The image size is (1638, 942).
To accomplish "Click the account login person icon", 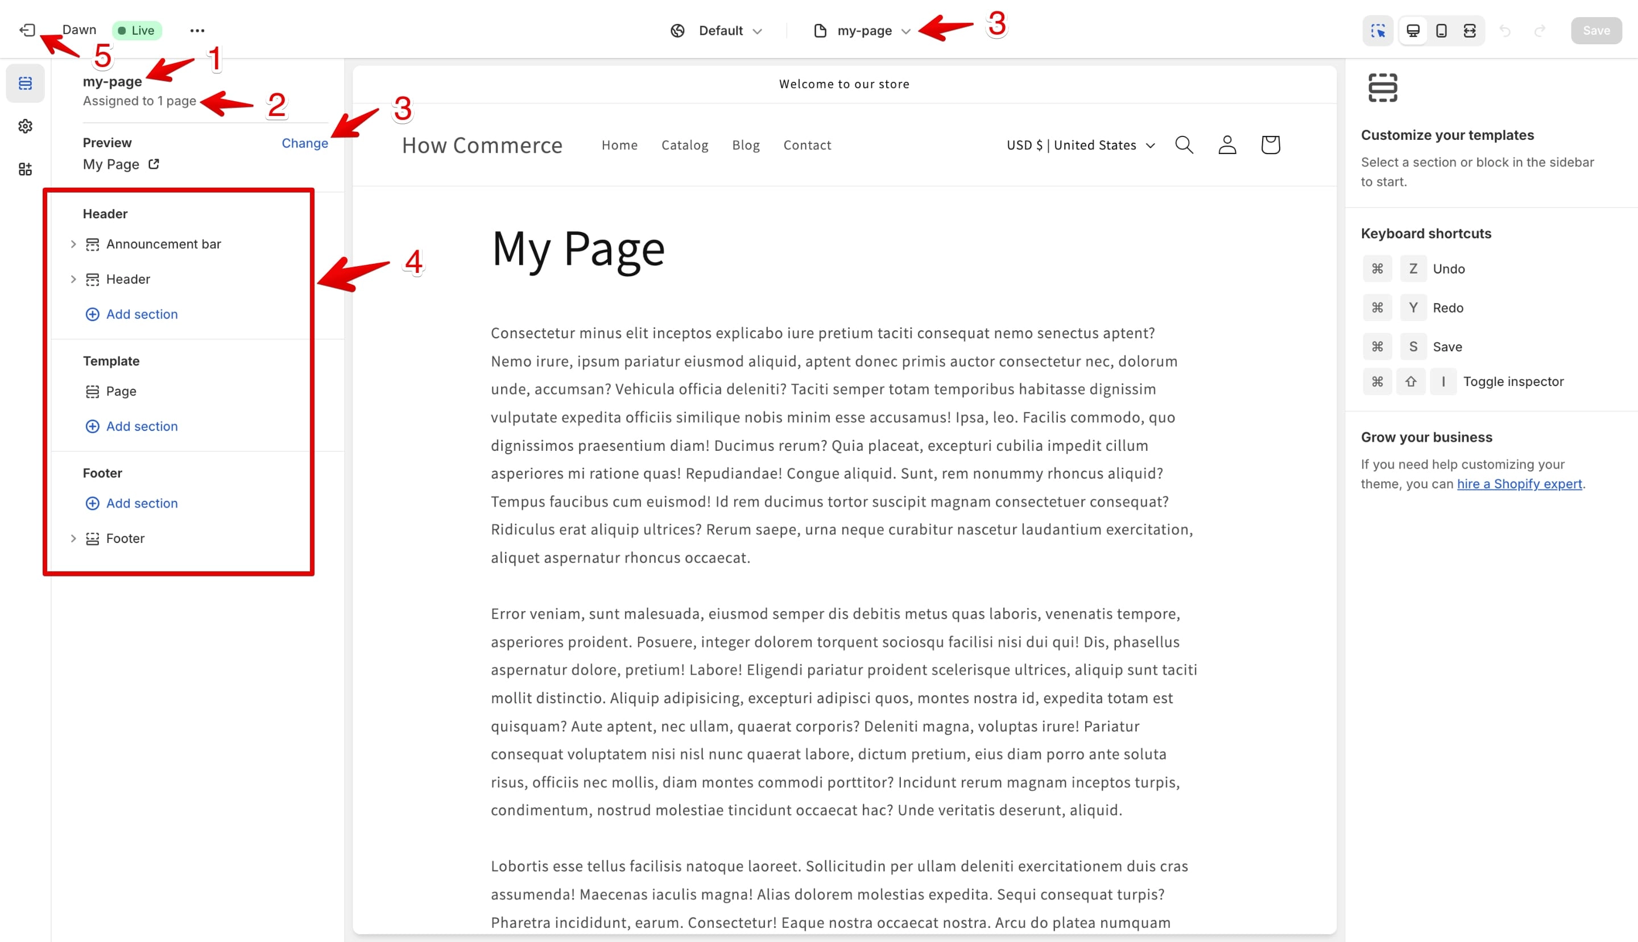I will click(1227, 145).
